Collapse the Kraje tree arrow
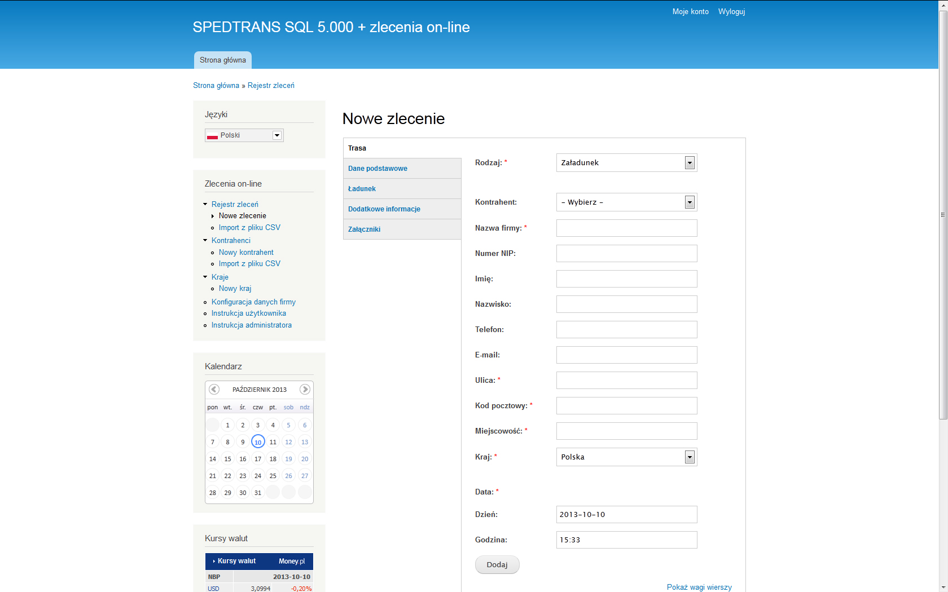The image size is (948, 592). point(205,277)
